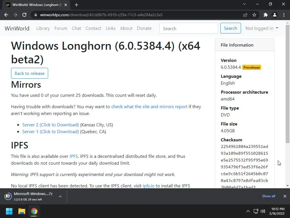Viewport: 290px width, 218px height.
Task: Go back to the previous page
Action: tap(6, 15)
